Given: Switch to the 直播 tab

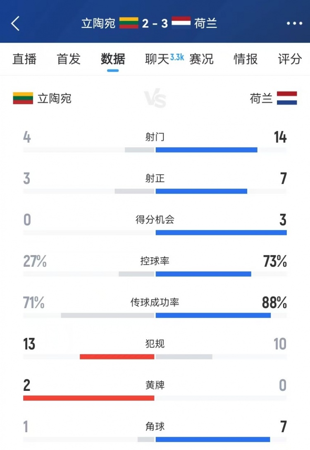Looking at the screenshot, I should pos(24,60).
